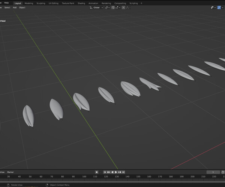
Task: Switch to the Scripting workspace tab
Action: pyautogui.click(x=133, y=3)
